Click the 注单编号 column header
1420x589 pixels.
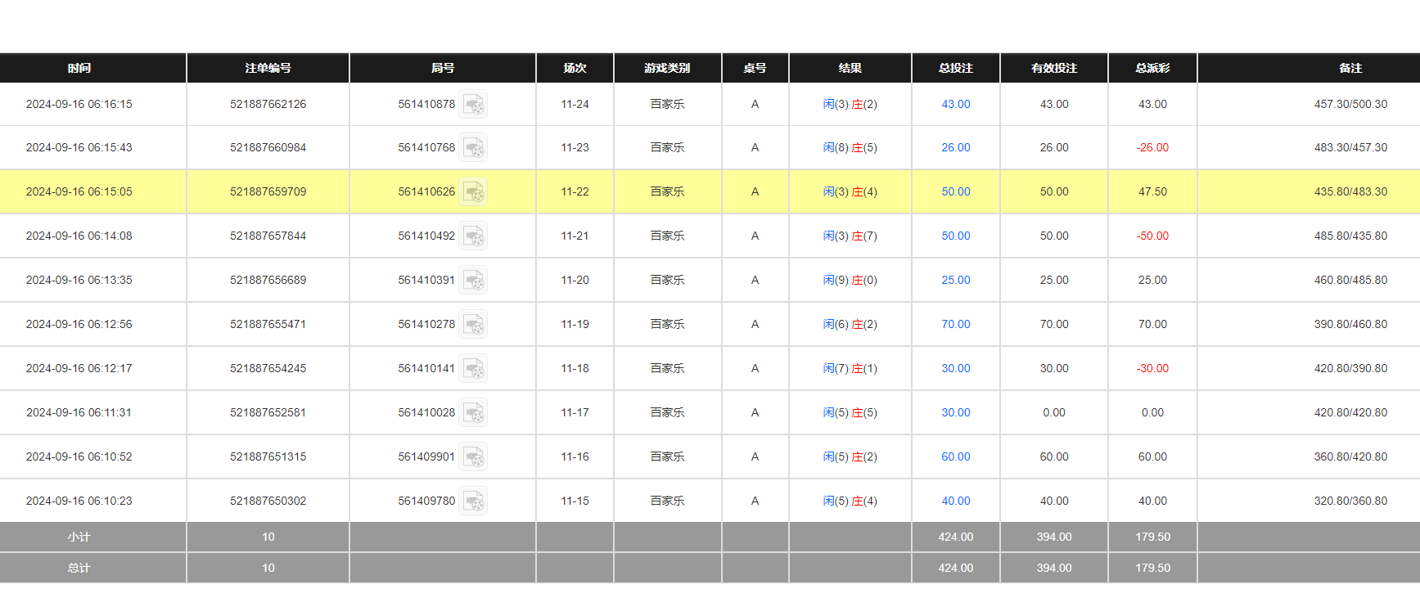268,69
